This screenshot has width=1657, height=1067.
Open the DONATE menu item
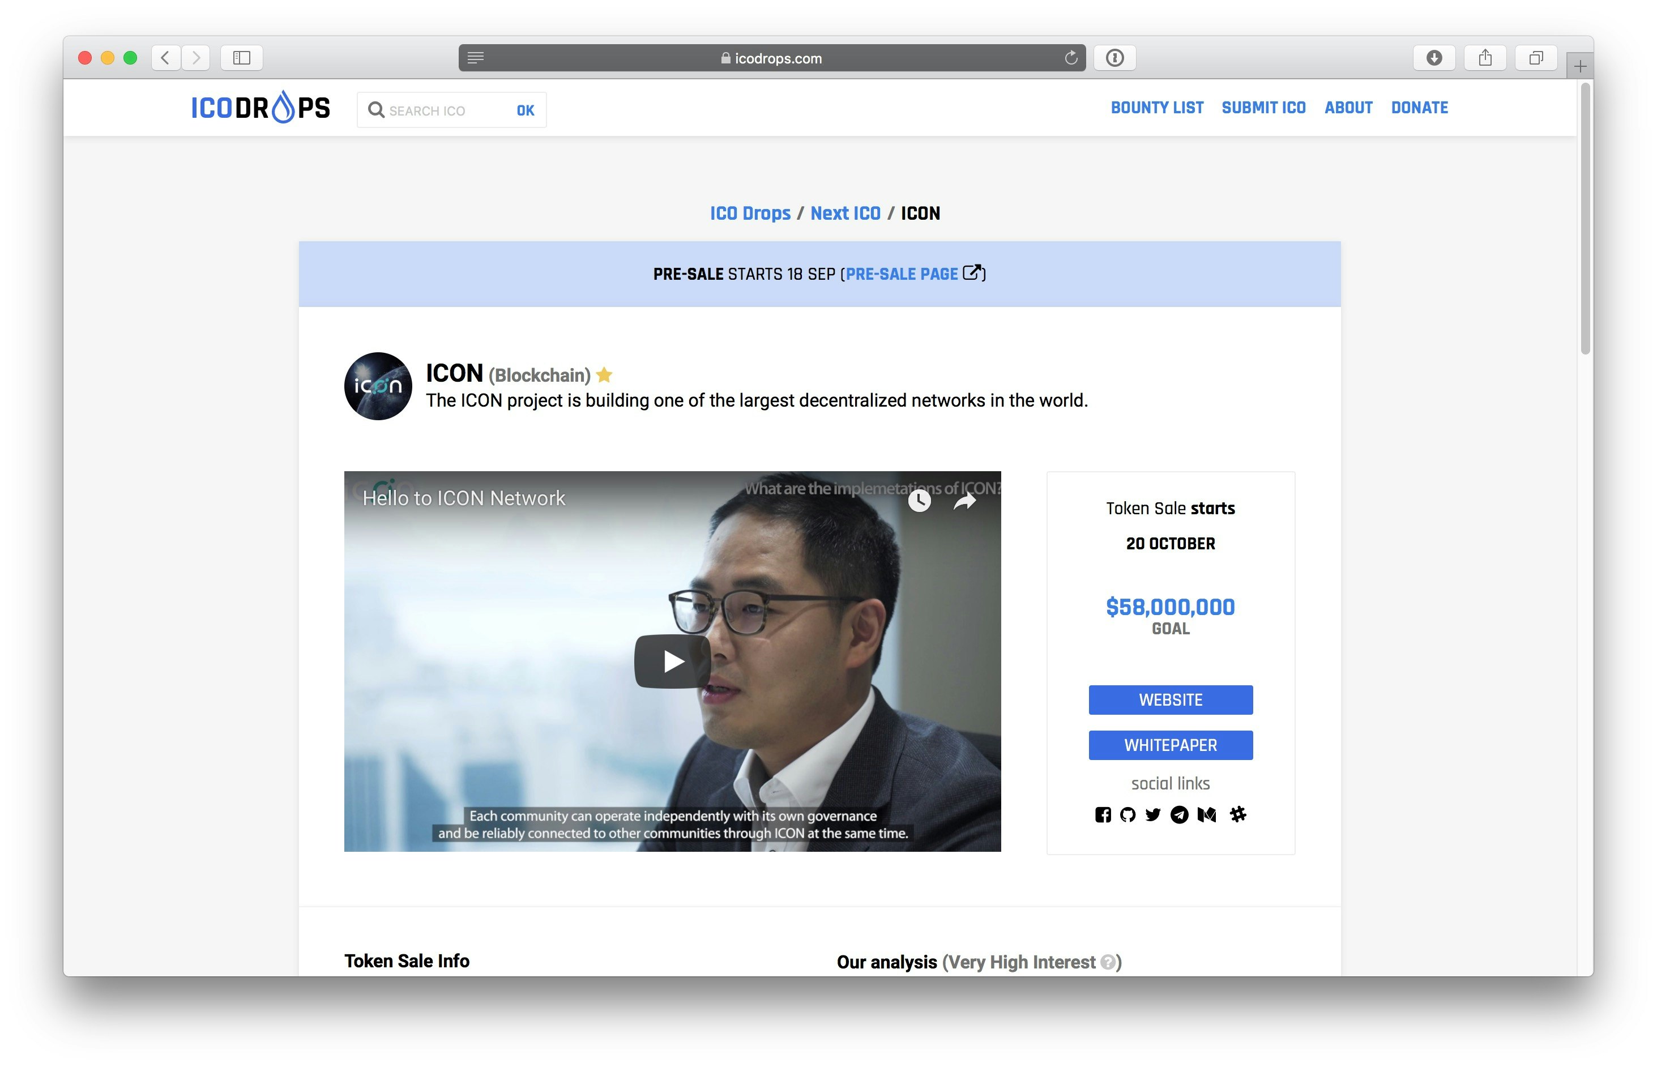[x=1419, y=108]
